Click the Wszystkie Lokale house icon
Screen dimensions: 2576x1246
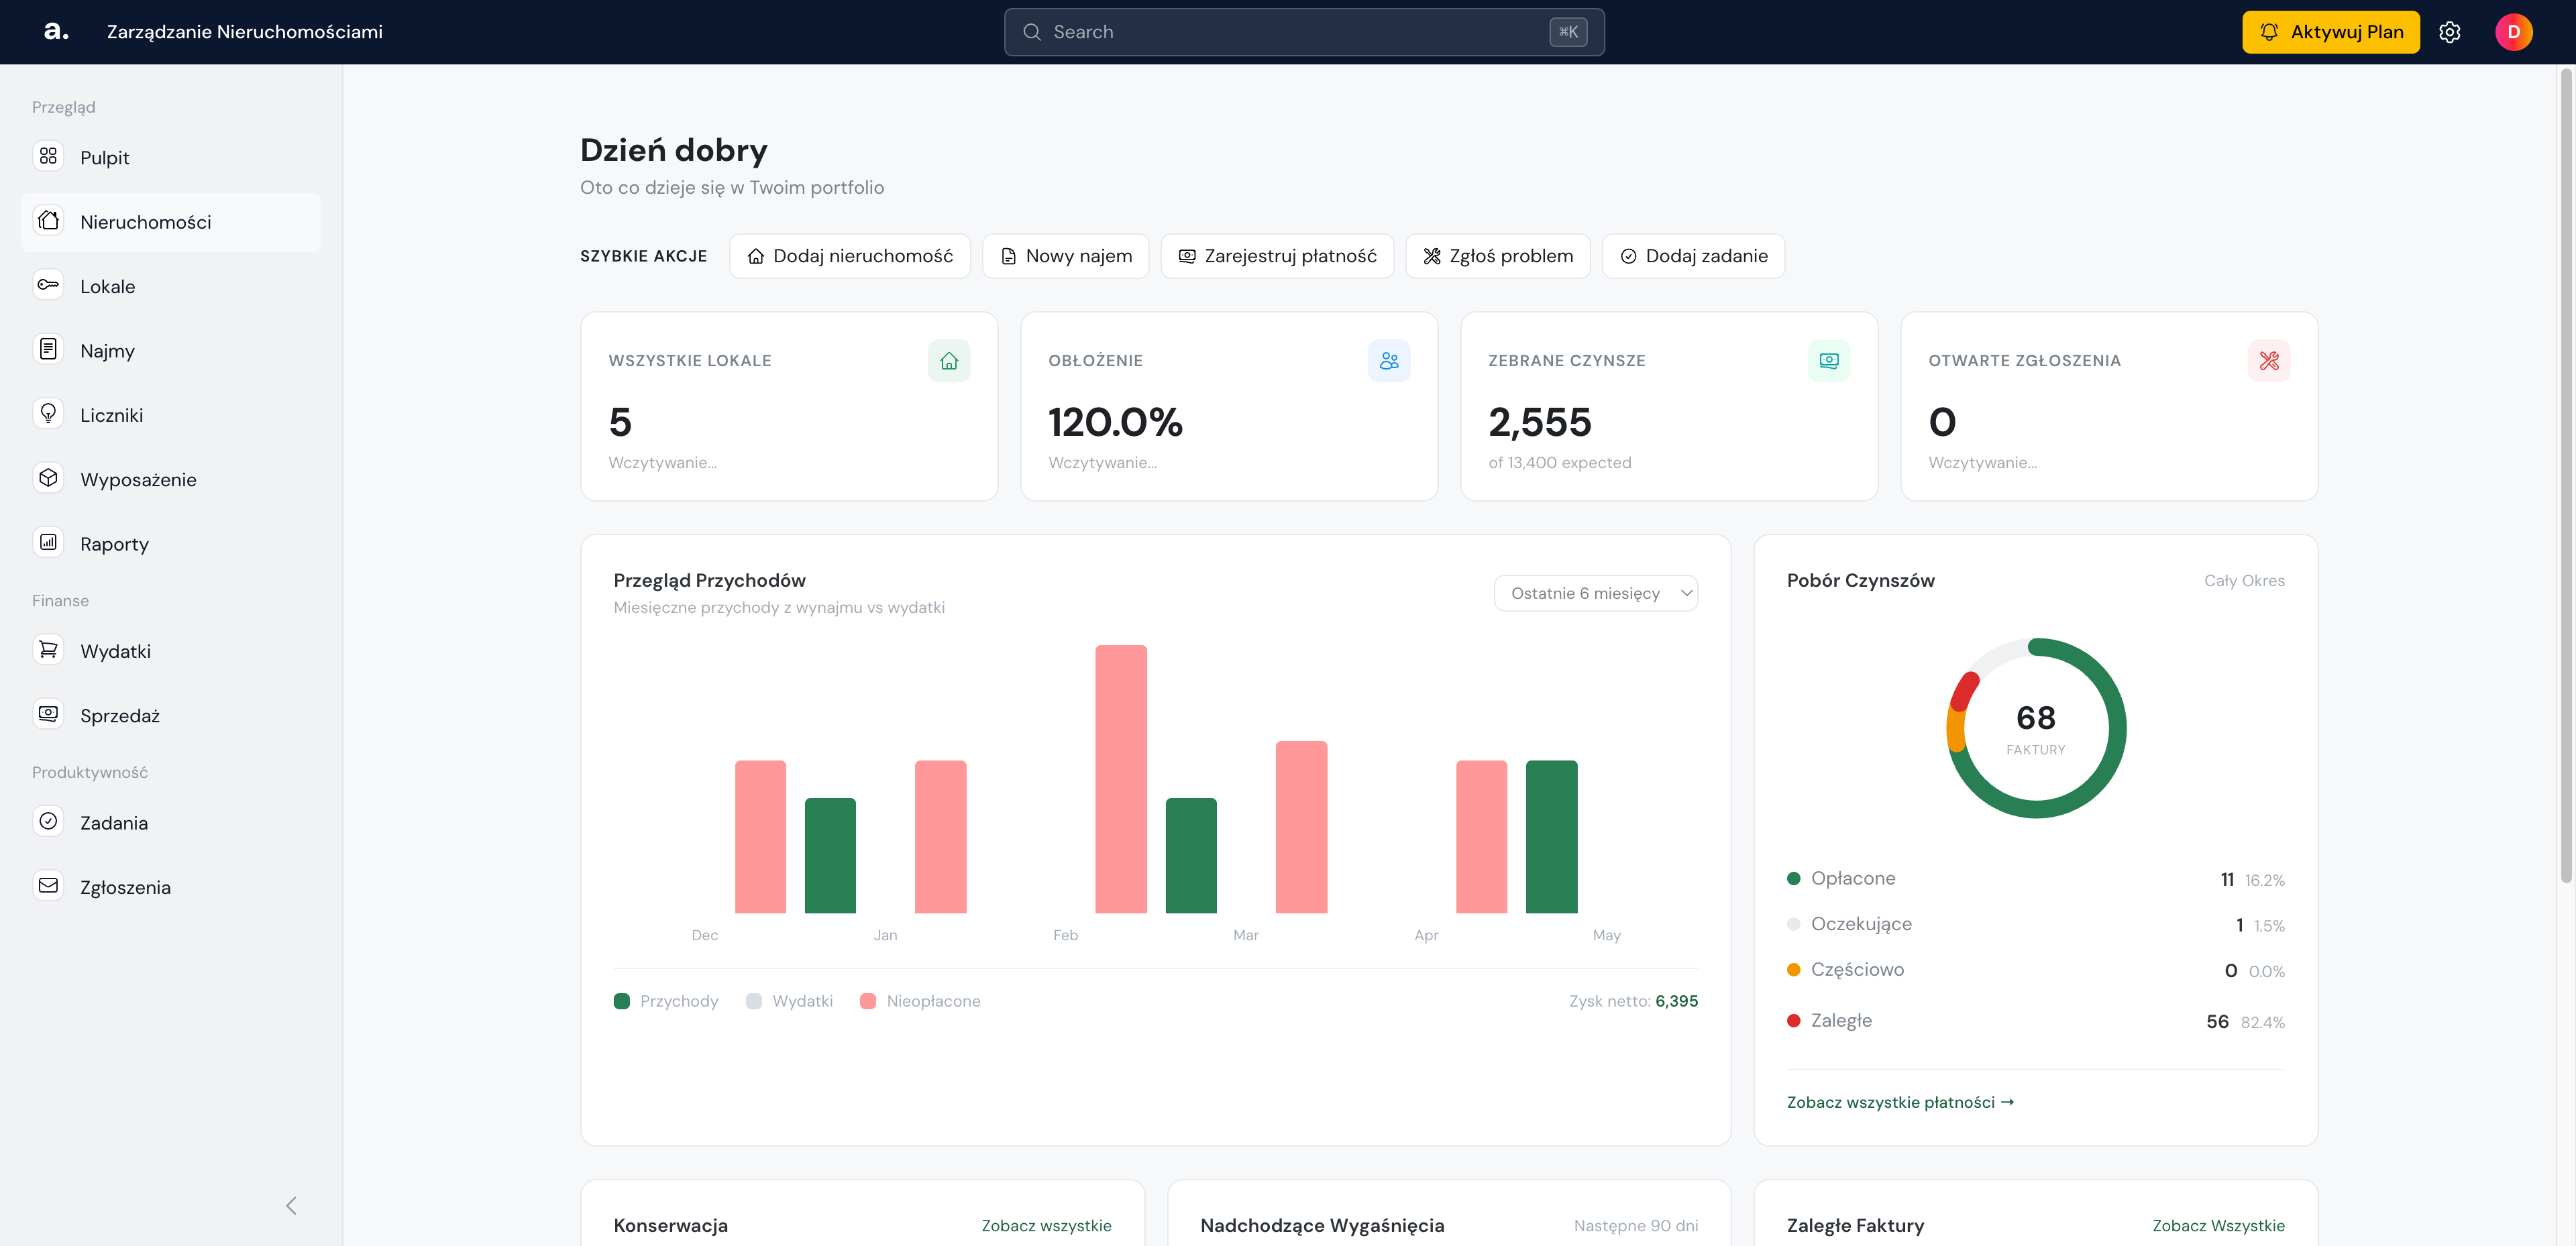[x=949, y=361]
